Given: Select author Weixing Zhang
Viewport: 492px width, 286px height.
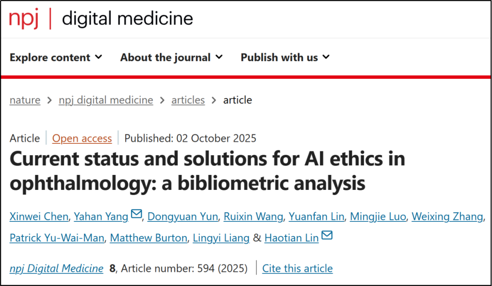Looking at the screenshot, I should (x=447, y=217).
